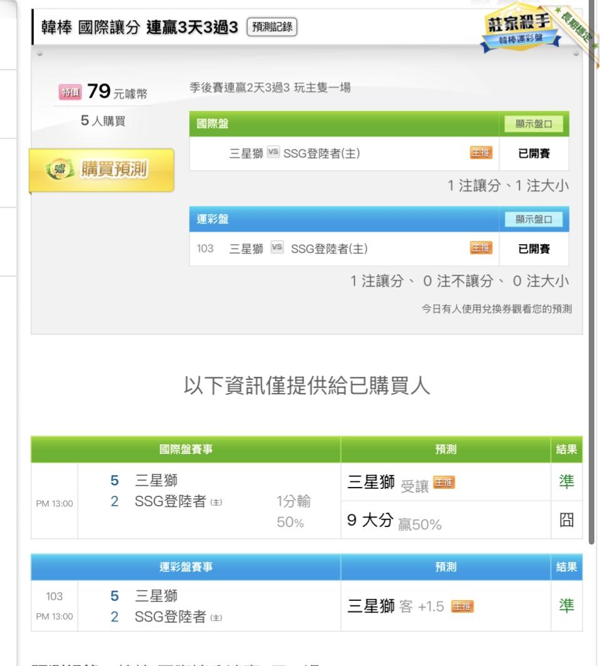Click the VS icon in 運彩盤 row 103
Image resolution: width=600 pixels, height=666 pixels.
[x=277, y=247]
